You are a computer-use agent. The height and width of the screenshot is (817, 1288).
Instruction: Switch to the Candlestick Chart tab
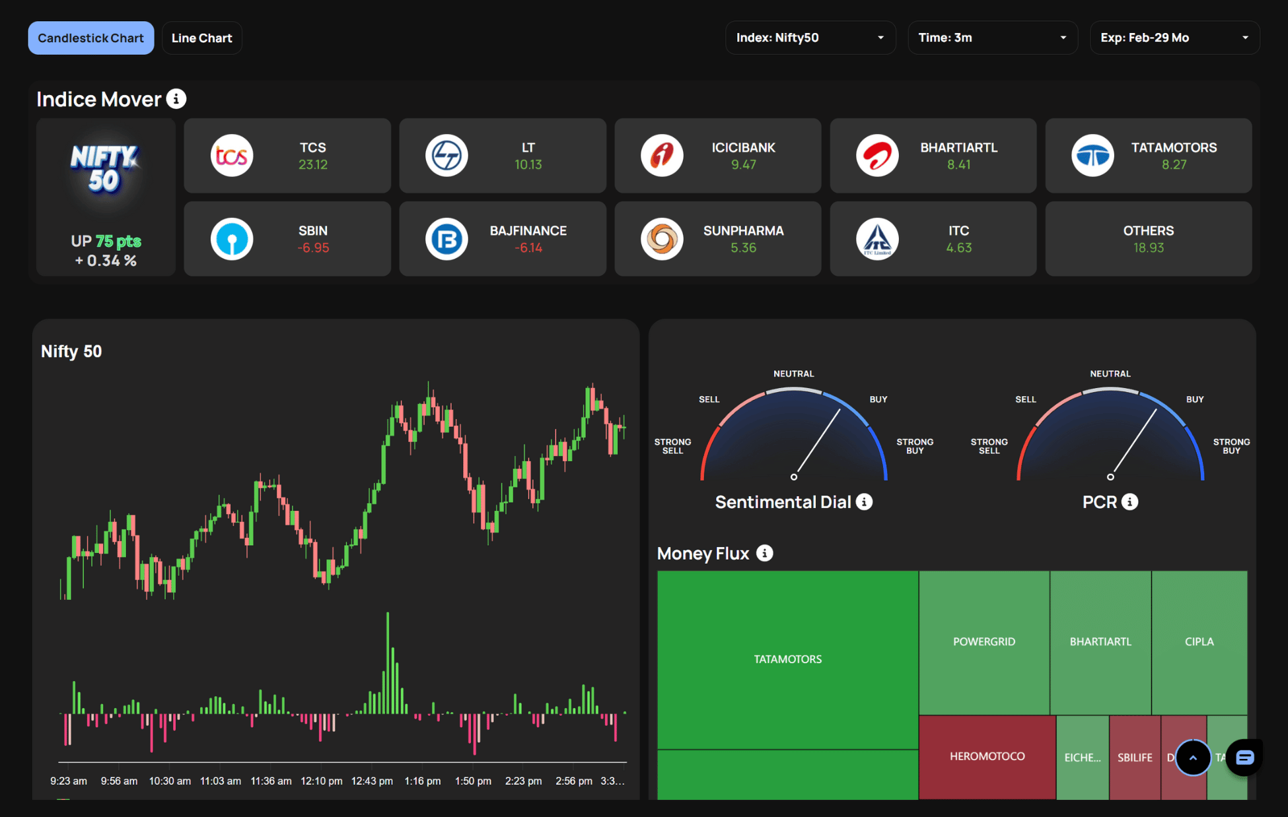pyautogui.click(x=90, y=38)
